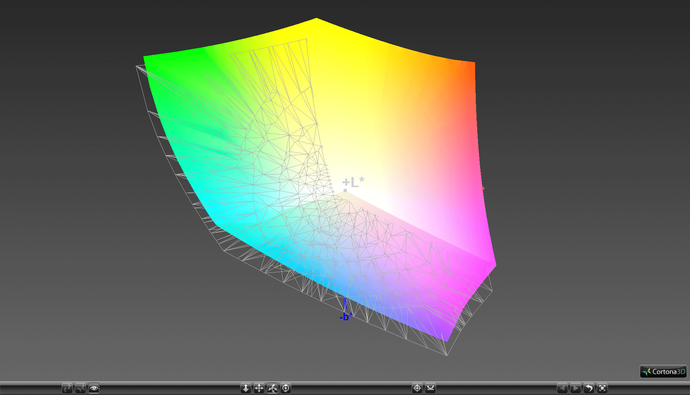
Task: Go to the previous viewpoint
Action: (x=562, y=388)
